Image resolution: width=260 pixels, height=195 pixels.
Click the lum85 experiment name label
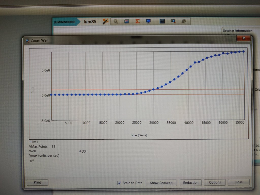point(90,22)
